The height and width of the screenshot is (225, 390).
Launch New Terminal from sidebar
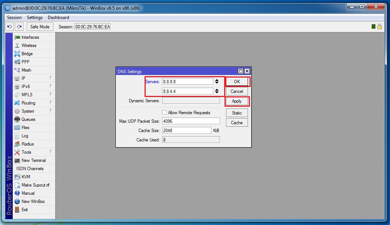coord(34,160)
